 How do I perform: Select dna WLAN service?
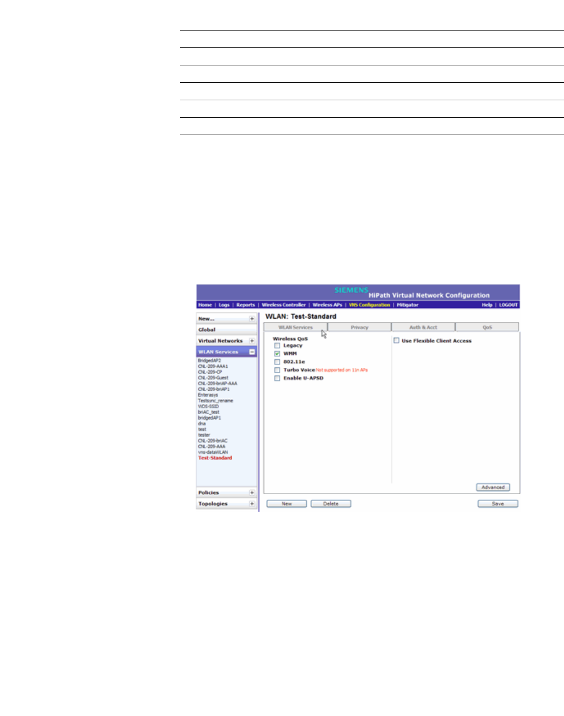tap(202, 423)
